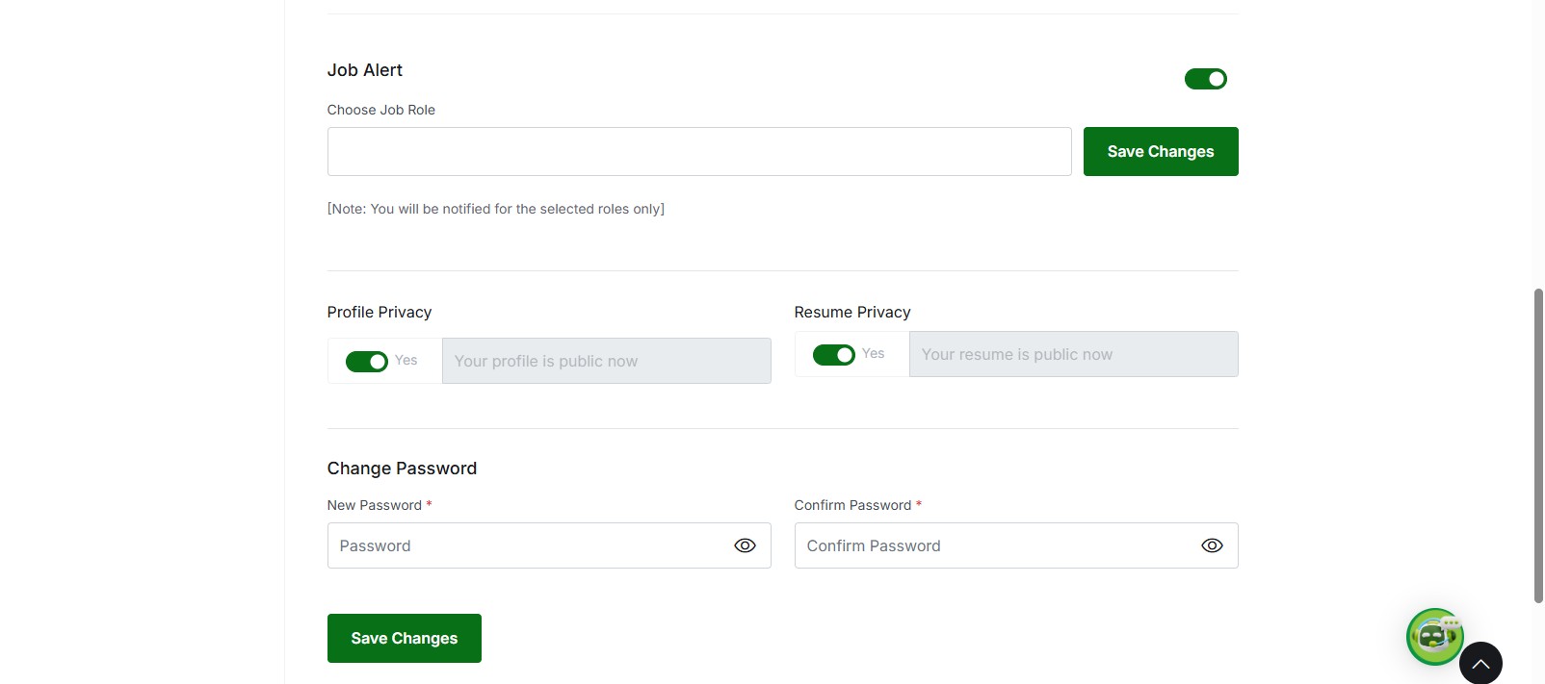Switch off the Resume Privacy toggle
1545x684 pixels.
click(833, 355)
